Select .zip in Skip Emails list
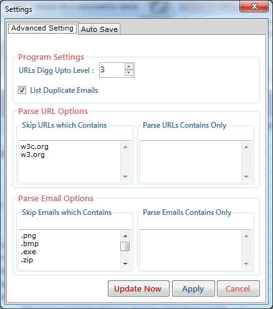 coord(27,260)
